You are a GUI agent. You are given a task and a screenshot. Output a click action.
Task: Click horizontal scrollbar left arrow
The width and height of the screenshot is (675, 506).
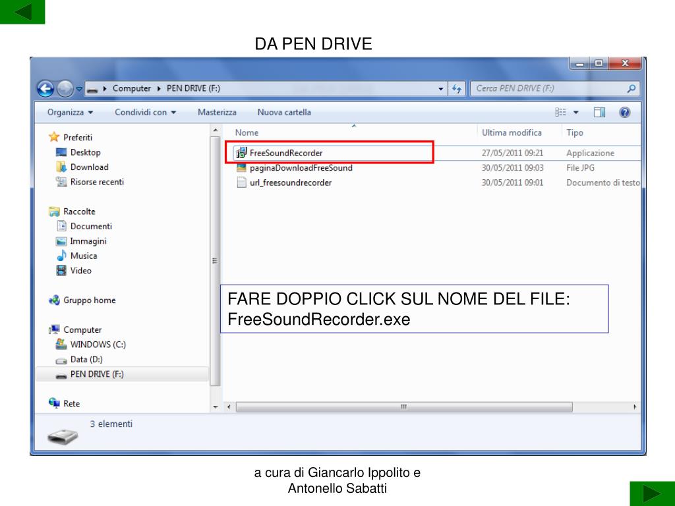[x=229, y=407]
